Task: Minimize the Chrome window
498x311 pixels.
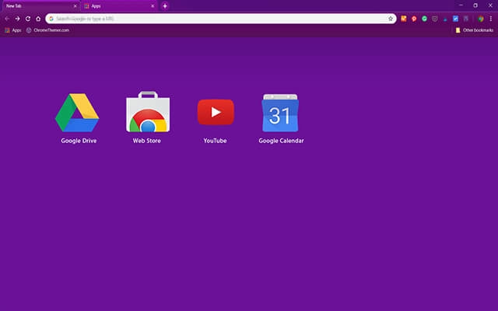Action: [461, 5]
